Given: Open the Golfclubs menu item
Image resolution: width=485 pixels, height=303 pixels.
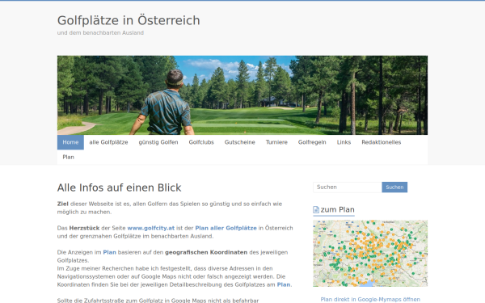Looking at the screenshot, I should click(201, 142).
